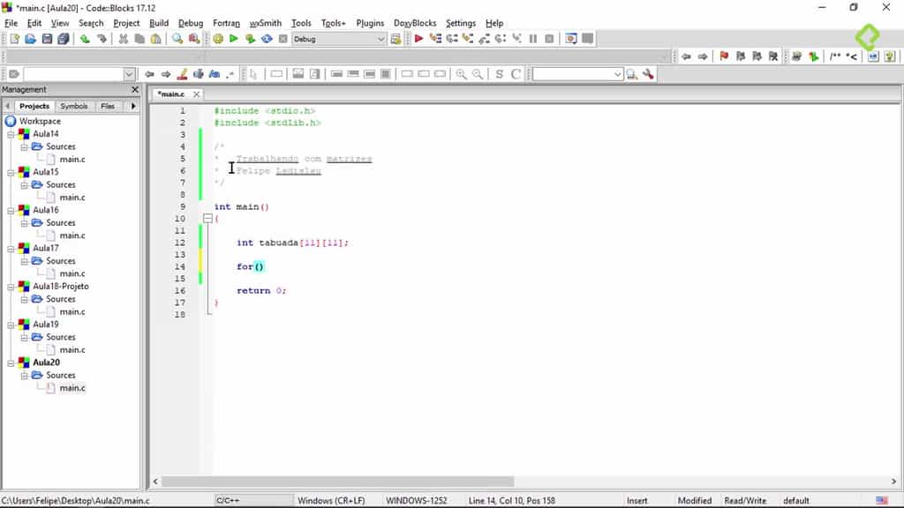Clear all bookmarks with the crossed flag
The width and height of the screenshot is (904, 508).
[x=773, y=56]
